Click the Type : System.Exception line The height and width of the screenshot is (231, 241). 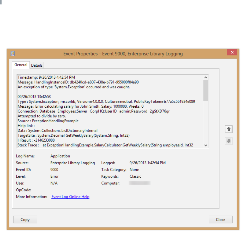[106, 101]
